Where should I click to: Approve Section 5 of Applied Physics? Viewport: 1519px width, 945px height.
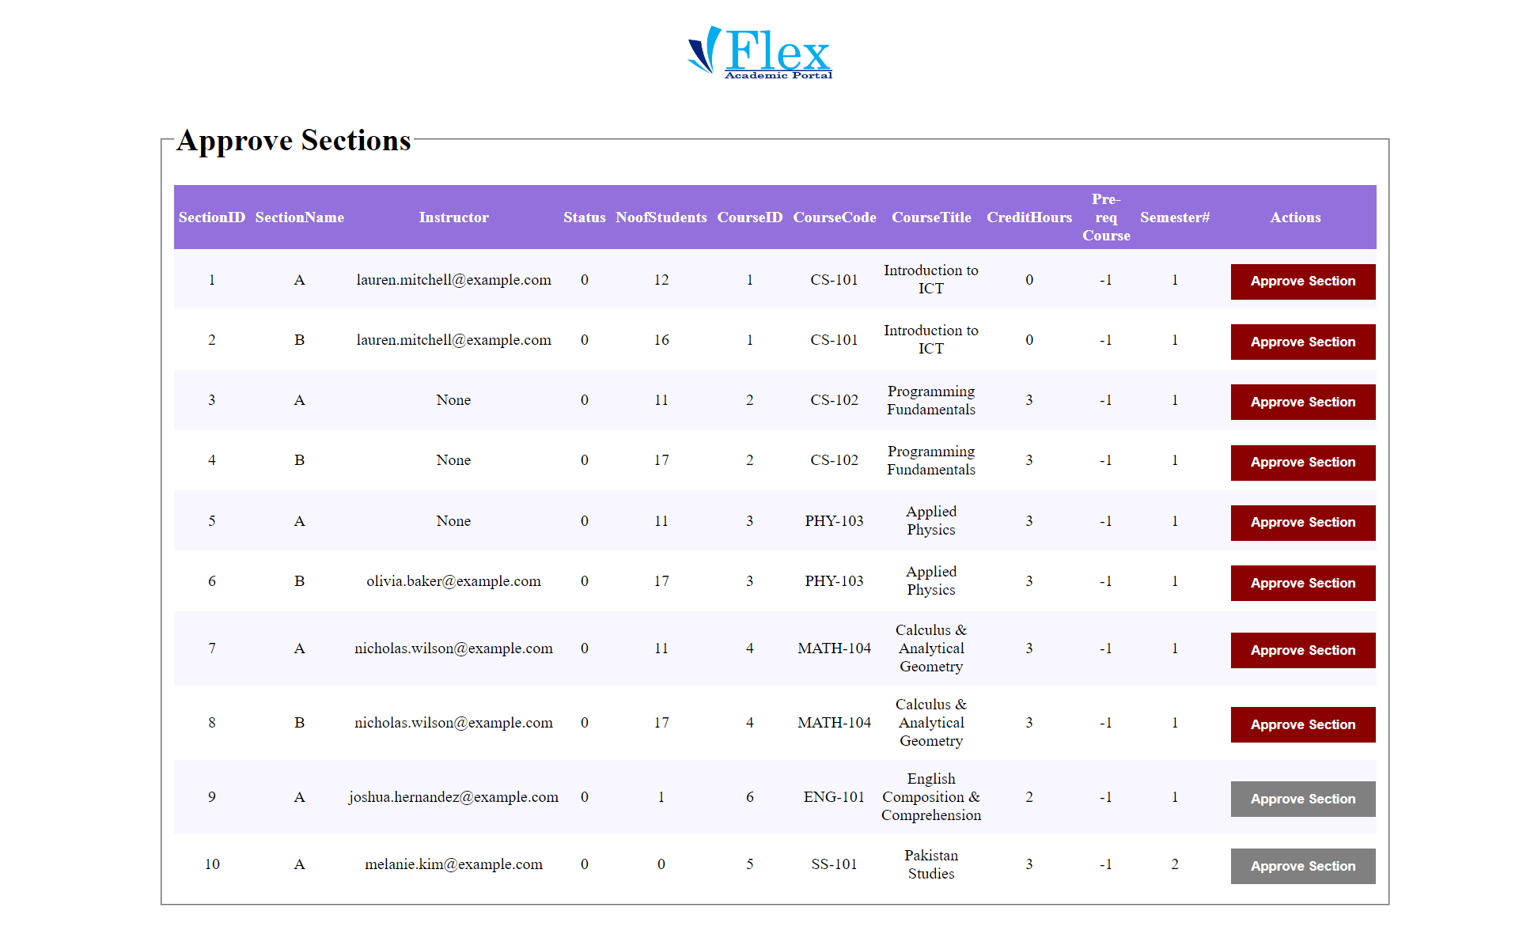pos(1302,523)
